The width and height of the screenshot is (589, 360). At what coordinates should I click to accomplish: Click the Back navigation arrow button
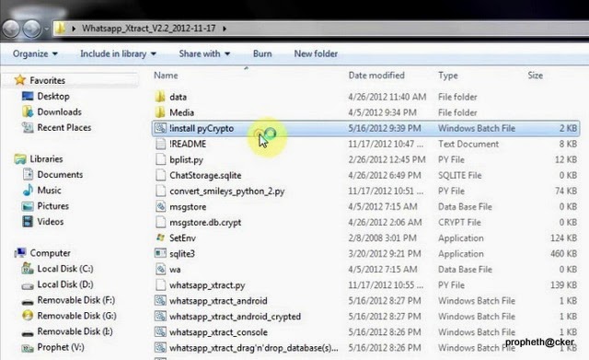coord(10,29)
